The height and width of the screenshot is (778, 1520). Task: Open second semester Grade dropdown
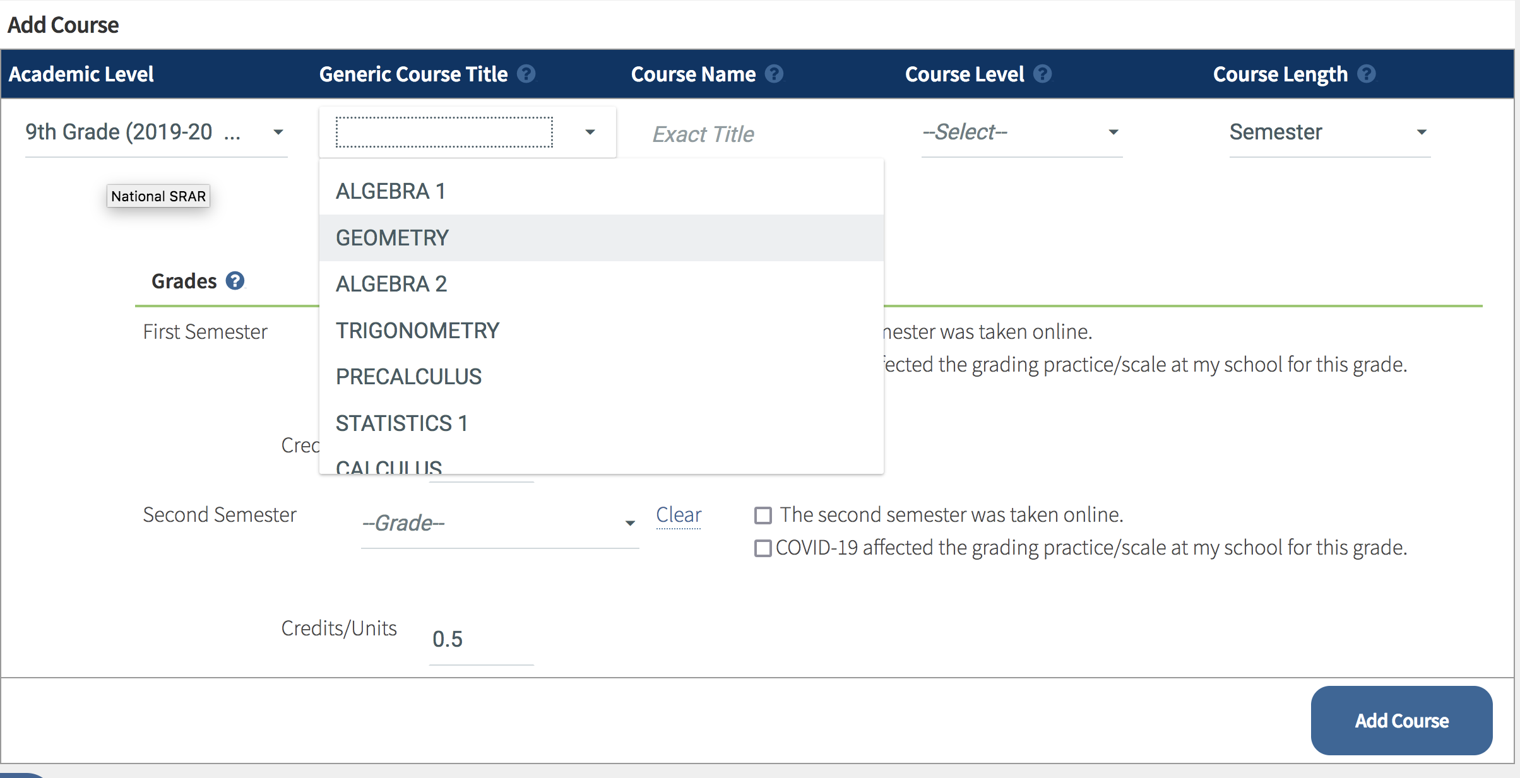[x=499, y=523]
